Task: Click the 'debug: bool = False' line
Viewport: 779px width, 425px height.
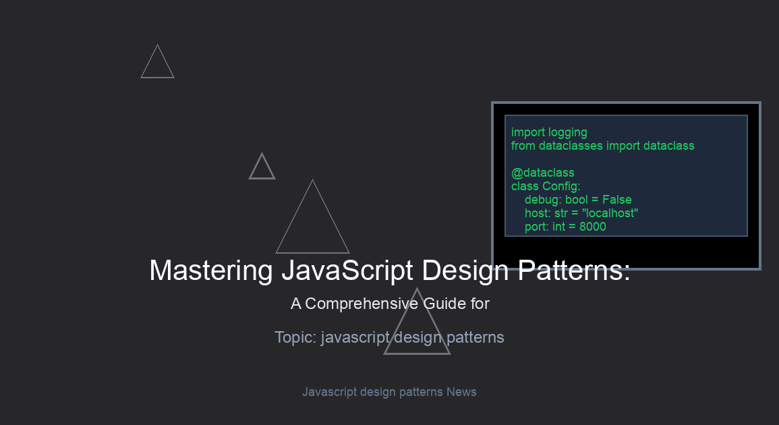Action: (x=578, y=200)
